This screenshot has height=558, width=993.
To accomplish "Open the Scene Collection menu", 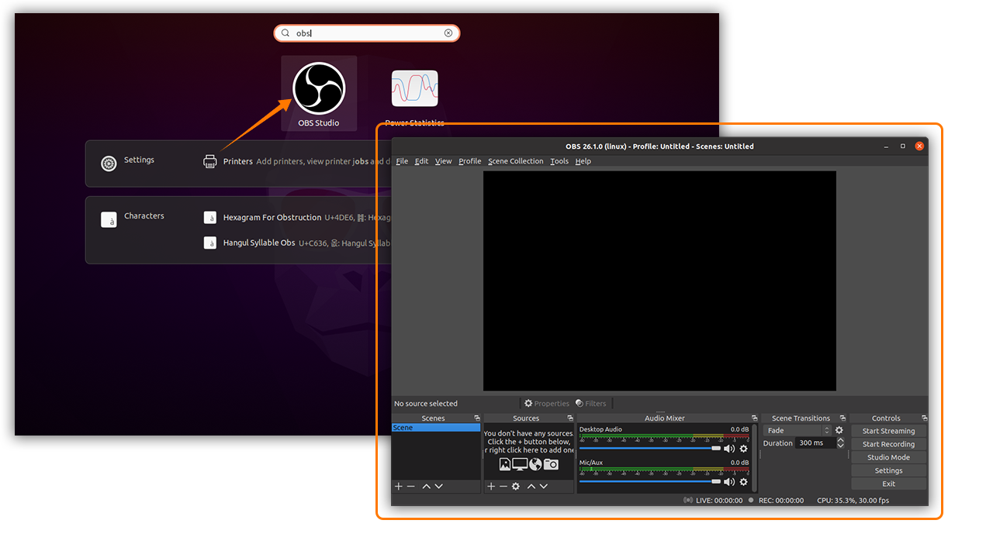I will [x=516, y=161].
